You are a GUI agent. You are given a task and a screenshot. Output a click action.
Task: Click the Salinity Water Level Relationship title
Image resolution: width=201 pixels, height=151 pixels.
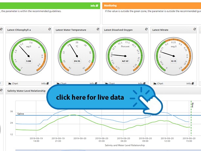27,91
